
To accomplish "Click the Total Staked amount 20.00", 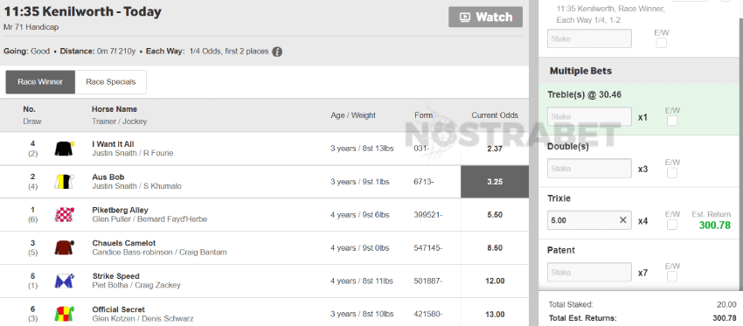I will pyautogui.click(x=727, y=305).
